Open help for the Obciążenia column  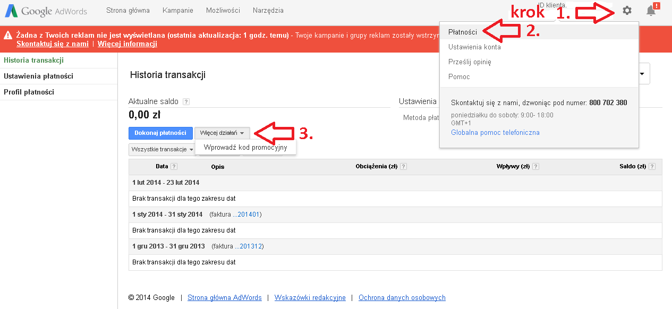tap(403, 166)
